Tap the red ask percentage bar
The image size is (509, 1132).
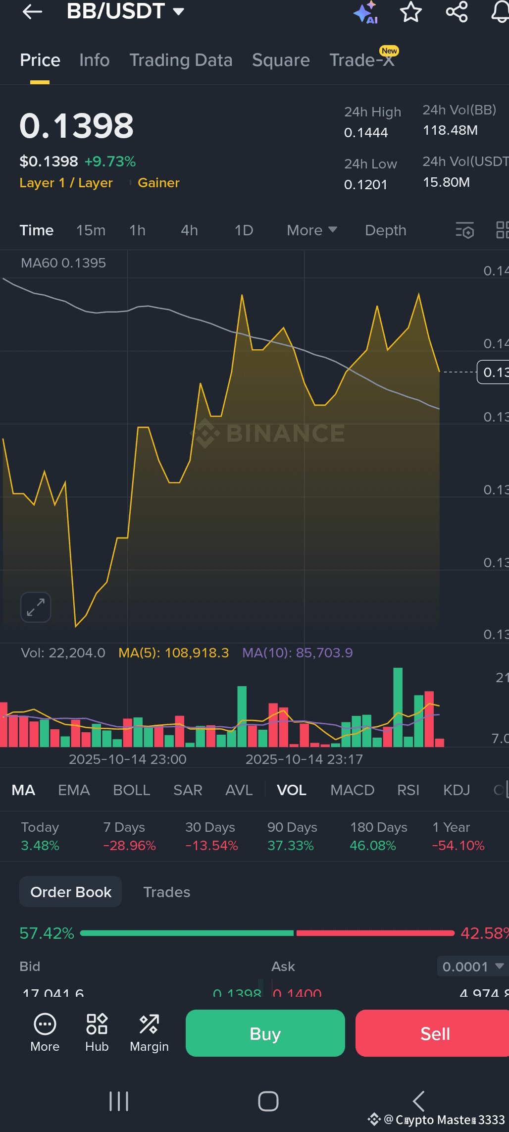[x=375, y=933]
